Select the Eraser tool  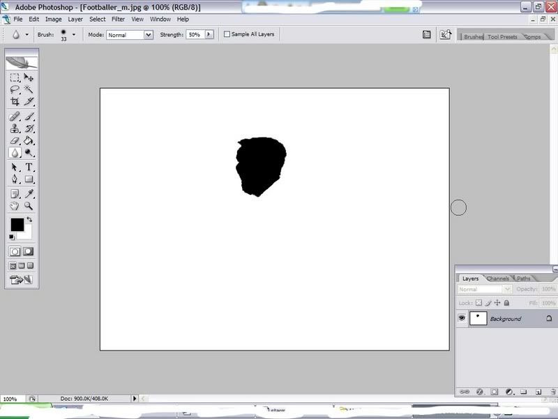(x=15, y=141)
